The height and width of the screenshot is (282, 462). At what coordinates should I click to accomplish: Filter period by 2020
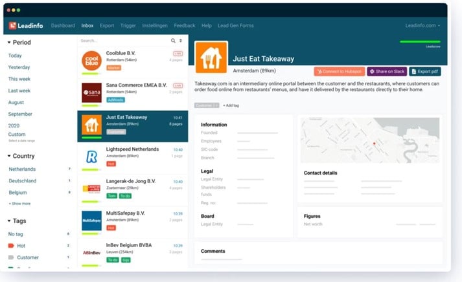(14, 125)
